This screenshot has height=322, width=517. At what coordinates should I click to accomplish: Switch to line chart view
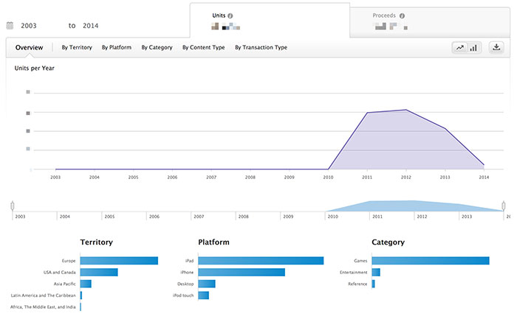coord(460,48)
